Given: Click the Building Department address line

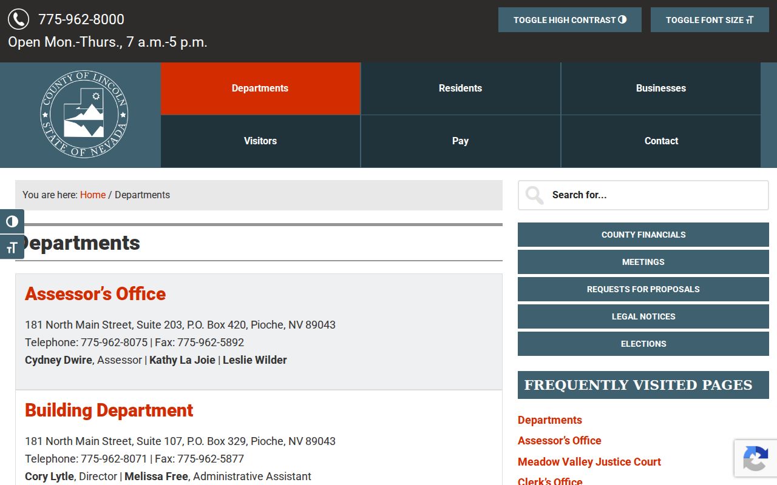Looking at the screenshot, I should coord(180,441).
